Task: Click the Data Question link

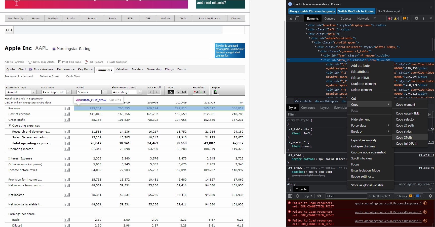Action: coord(118,62)
